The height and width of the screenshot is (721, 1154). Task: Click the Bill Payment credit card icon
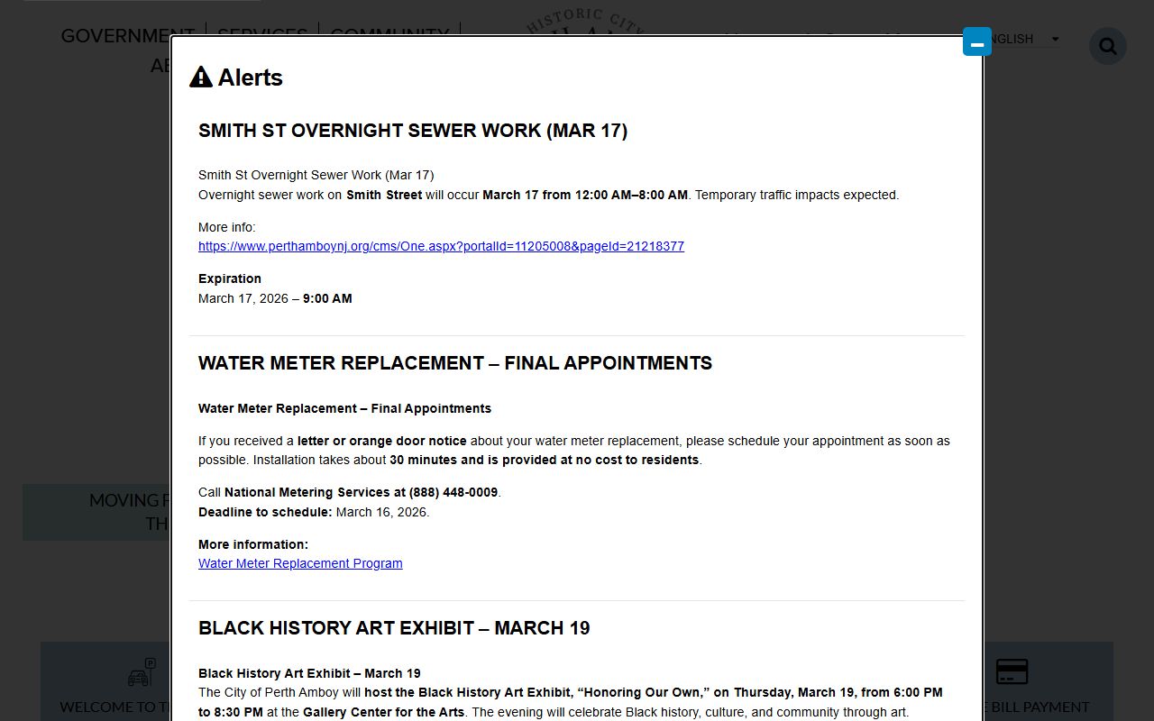[x=1012, y=671]
